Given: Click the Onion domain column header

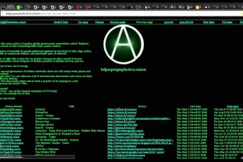Looking at the screenshot, I should pos(16,106).
